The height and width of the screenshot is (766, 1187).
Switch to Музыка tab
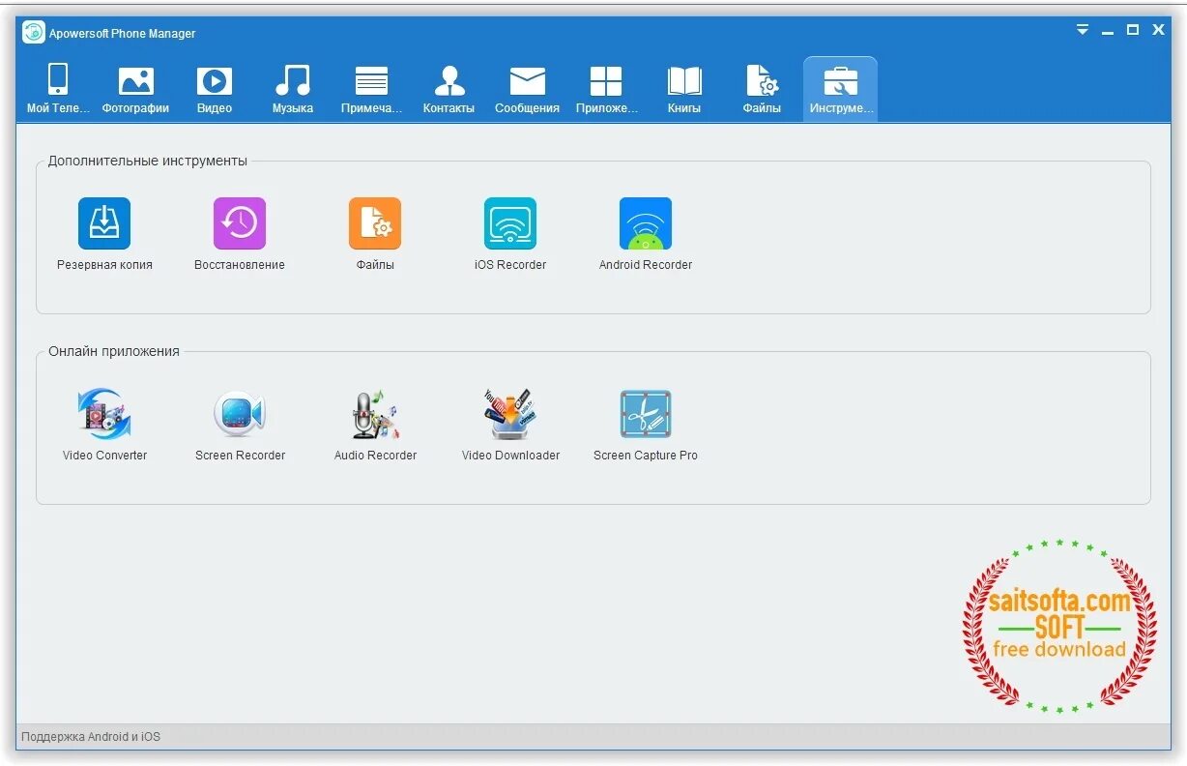(x=292, y=89)
